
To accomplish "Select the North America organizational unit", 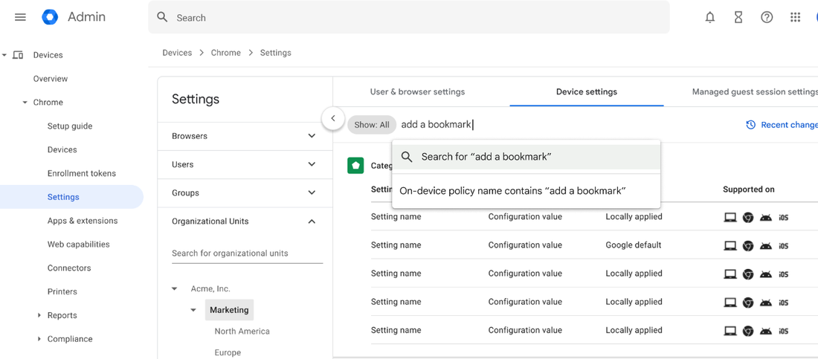I will coord(242,331).
